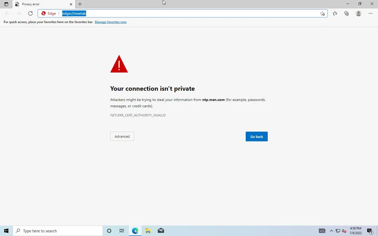
Task: Click the red warning triangle icon
Action: [x=119, y=64]
